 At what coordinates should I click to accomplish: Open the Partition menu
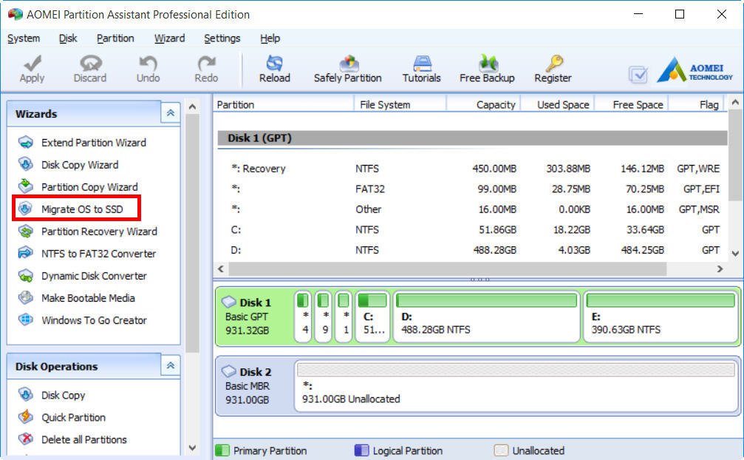(115, 38)
